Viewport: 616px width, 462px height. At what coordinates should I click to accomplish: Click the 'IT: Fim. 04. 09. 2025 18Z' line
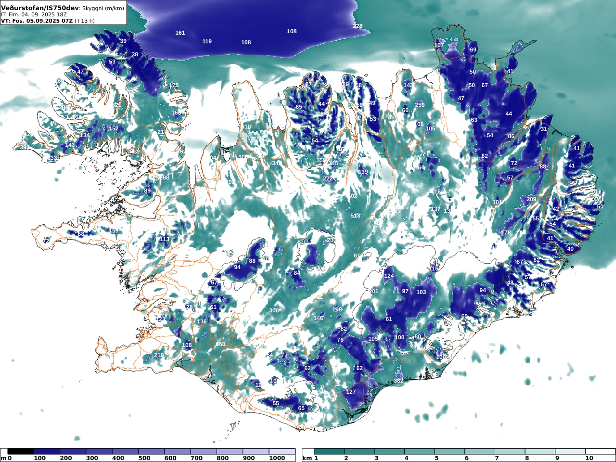coord(34,14)
